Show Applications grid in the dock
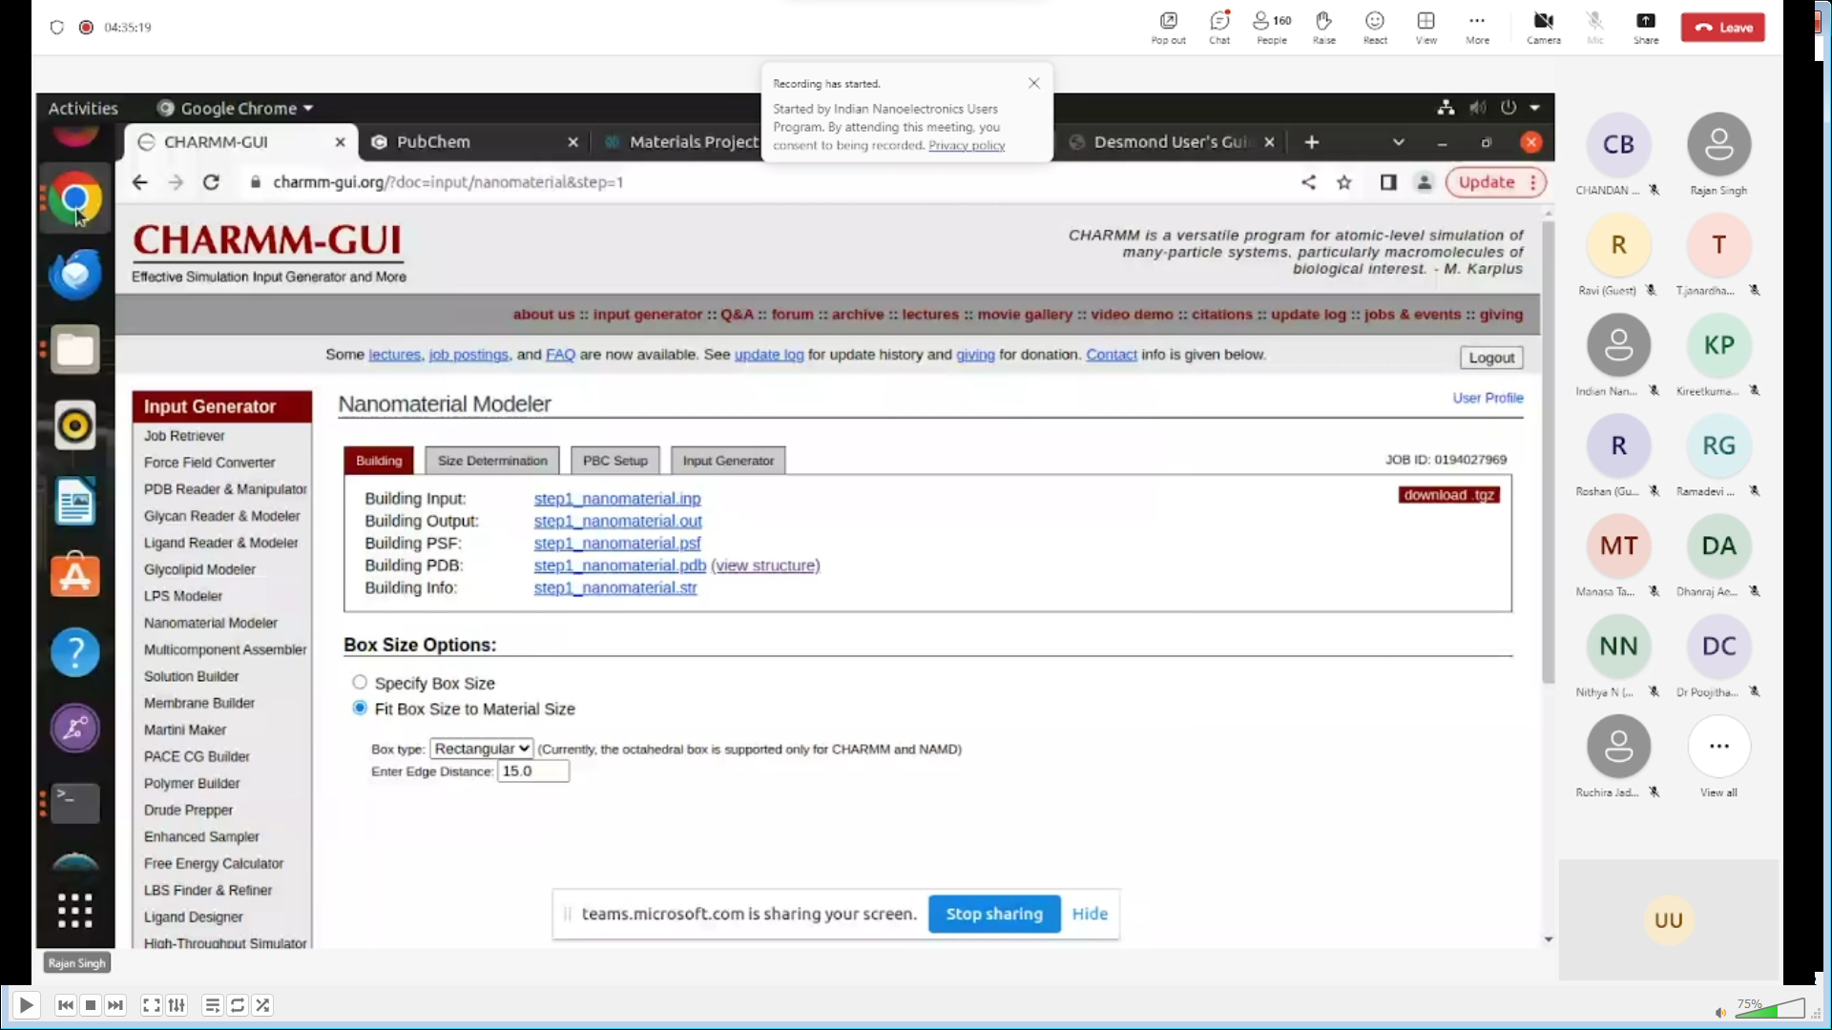1832x1030 pixels. coord(74,910)
